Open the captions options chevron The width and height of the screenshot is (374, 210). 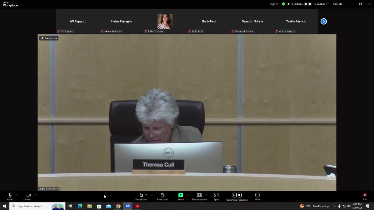pos(206,195)
